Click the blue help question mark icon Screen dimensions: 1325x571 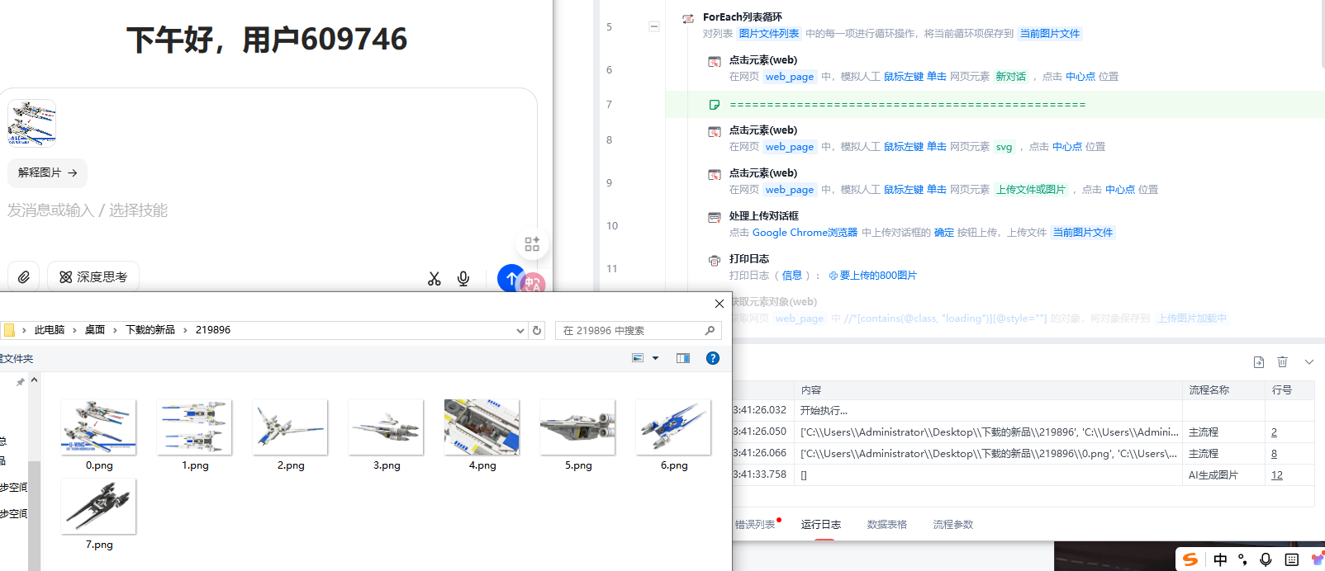pos(713,358)
